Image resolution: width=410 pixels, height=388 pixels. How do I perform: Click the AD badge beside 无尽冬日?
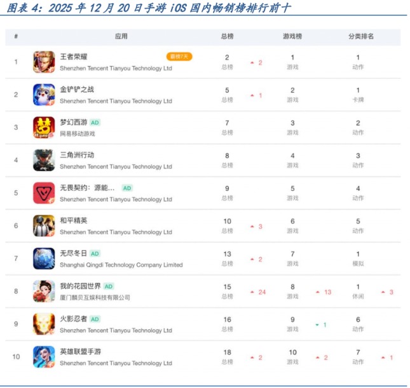click(x=95, y=254)
